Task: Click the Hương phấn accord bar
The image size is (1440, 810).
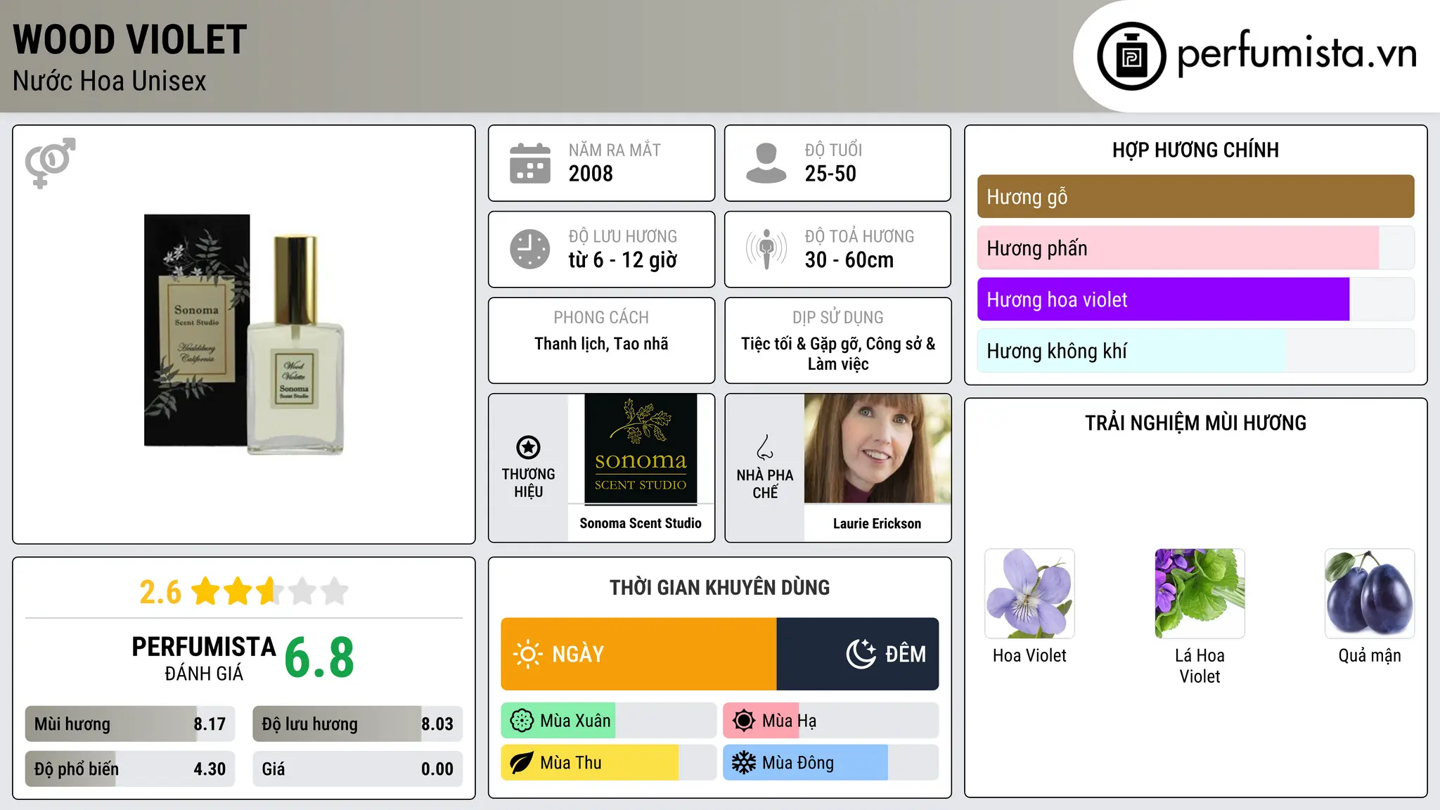Action: [1195, 248]
